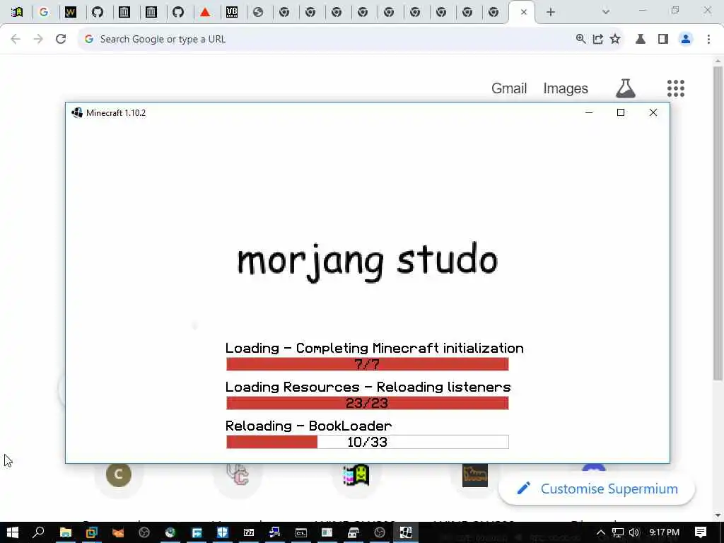Screen dimensions: 724x543
Task: Click the 10/33 BookLoader progress bar
Action: click(368, 442)
